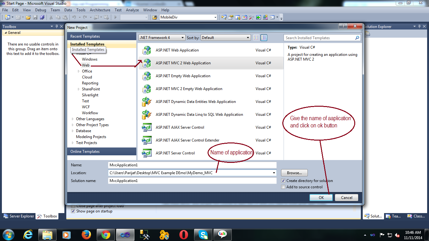Switch dialog to small icons view
Screen dimensions: 429x241
click(x=256, y=38)
